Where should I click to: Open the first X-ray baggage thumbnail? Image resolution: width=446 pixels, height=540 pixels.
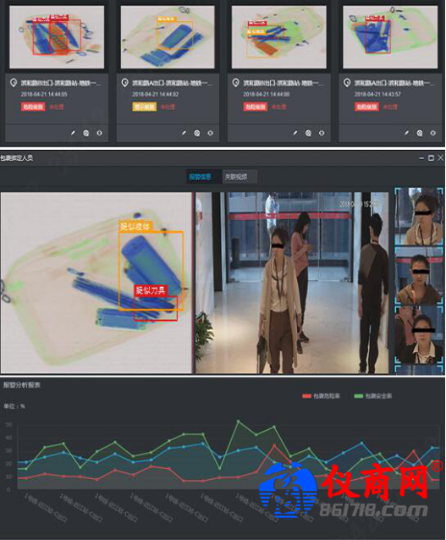click(57, 37)
